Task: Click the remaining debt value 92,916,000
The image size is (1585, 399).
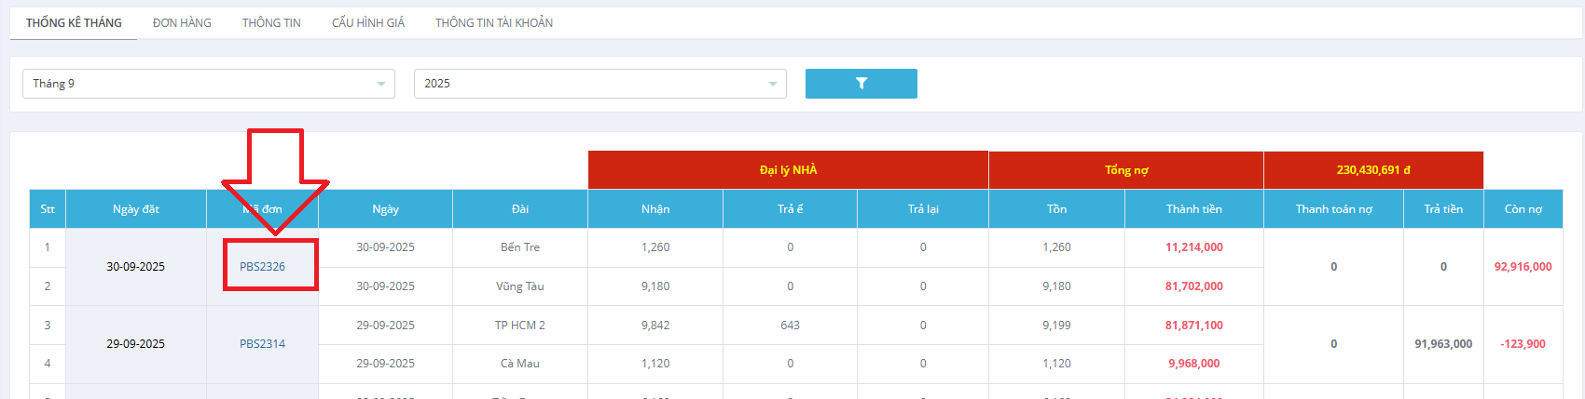Action: point(1523,267)
